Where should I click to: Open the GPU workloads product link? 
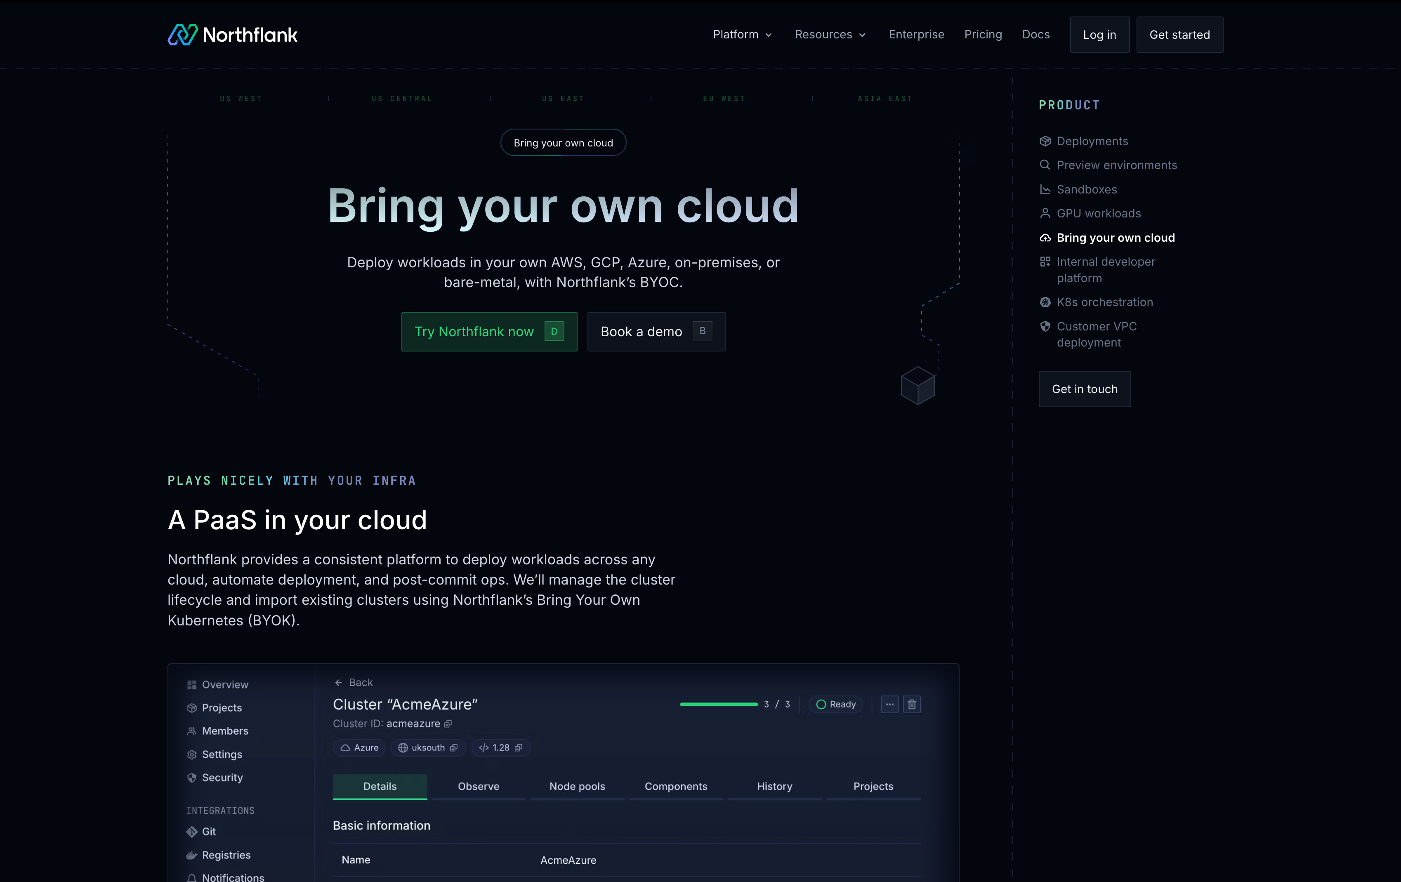[1099, 214]
